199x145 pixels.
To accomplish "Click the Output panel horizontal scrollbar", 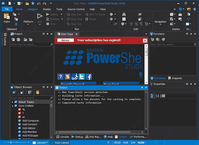I will click(99, 132).
